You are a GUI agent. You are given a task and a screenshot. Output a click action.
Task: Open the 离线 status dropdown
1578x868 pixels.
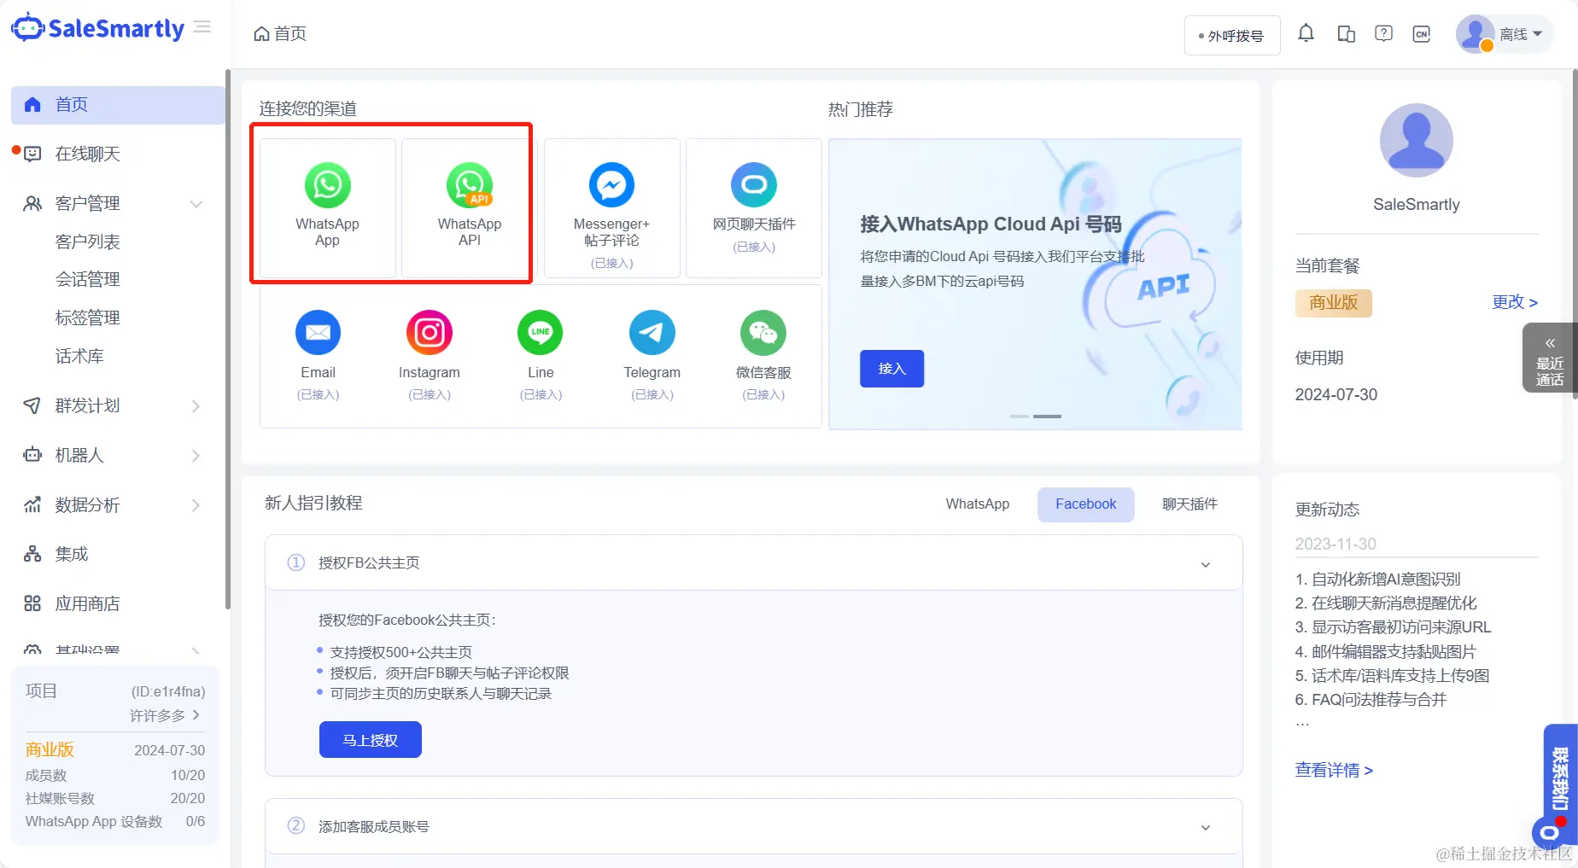coord(1505,34)
